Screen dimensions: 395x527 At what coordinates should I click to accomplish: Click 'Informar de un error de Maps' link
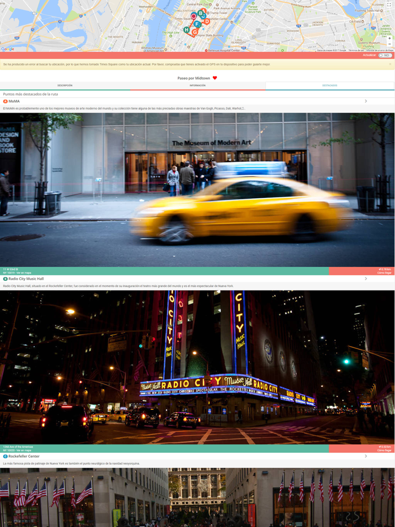(380, 50)
